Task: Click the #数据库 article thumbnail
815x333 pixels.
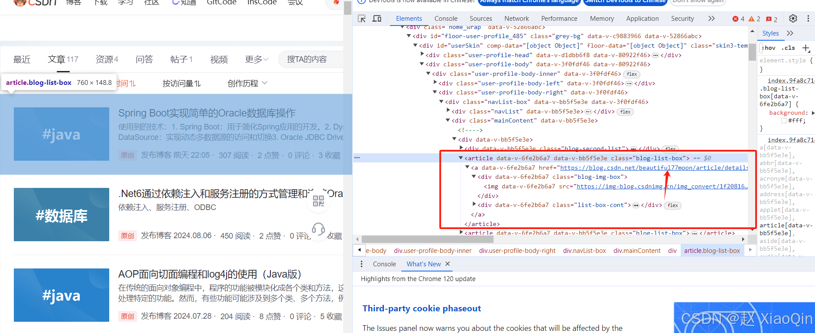Action: 62,214
